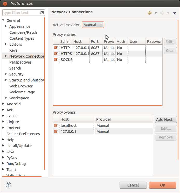Select Help tree item

coord(10,140)
